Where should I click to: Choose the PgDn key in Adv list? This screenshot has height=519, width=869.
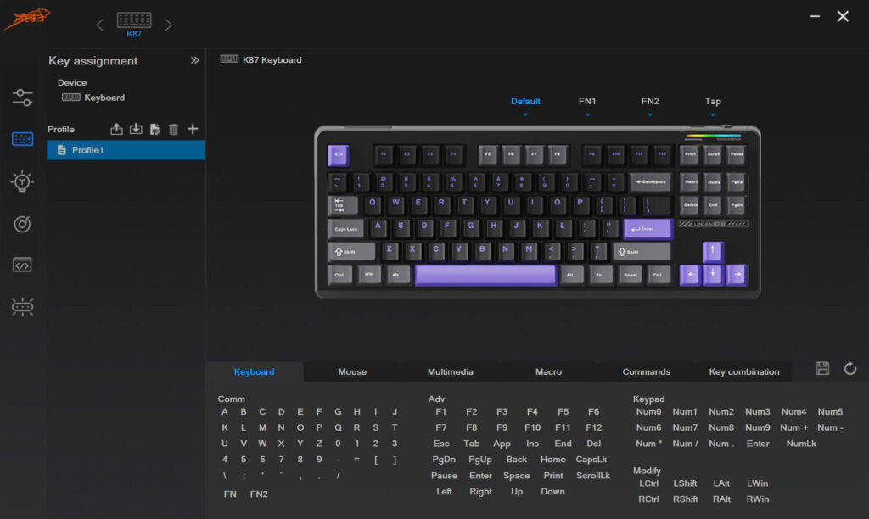tap(443, 459)
